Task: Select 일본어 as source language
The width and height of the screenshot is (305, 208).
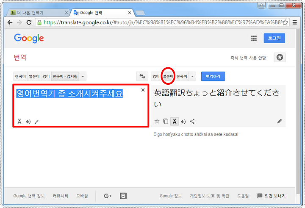Action: point(34,76)
